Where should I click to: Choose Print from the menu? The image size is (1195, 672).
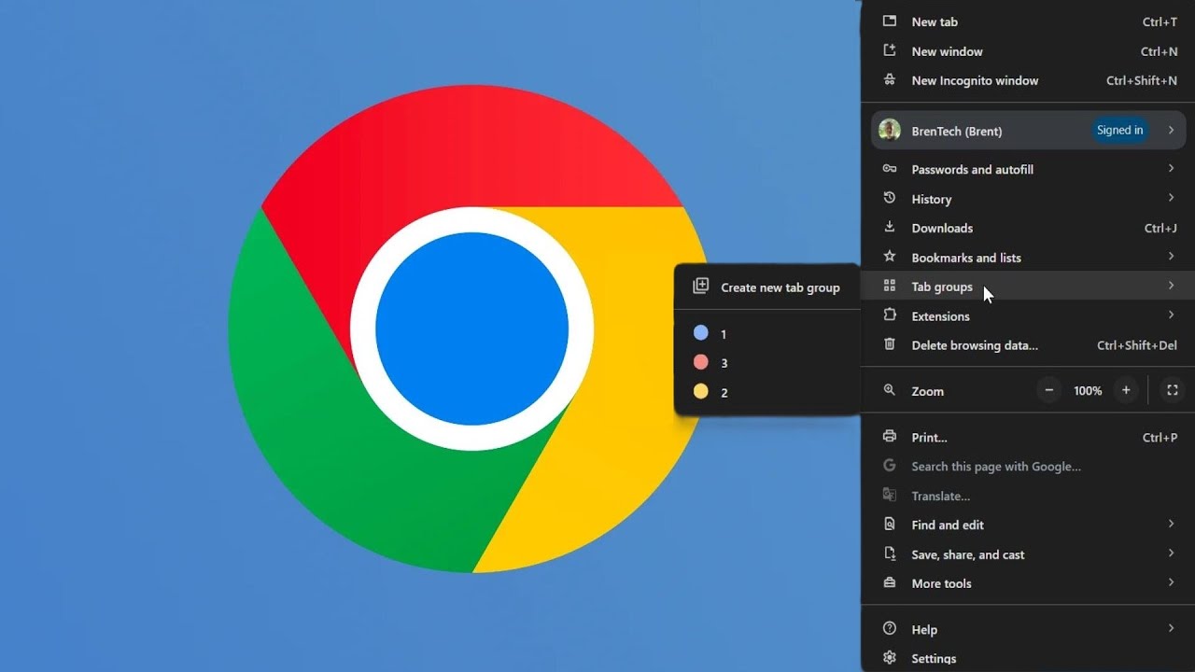coord(1028,437)
